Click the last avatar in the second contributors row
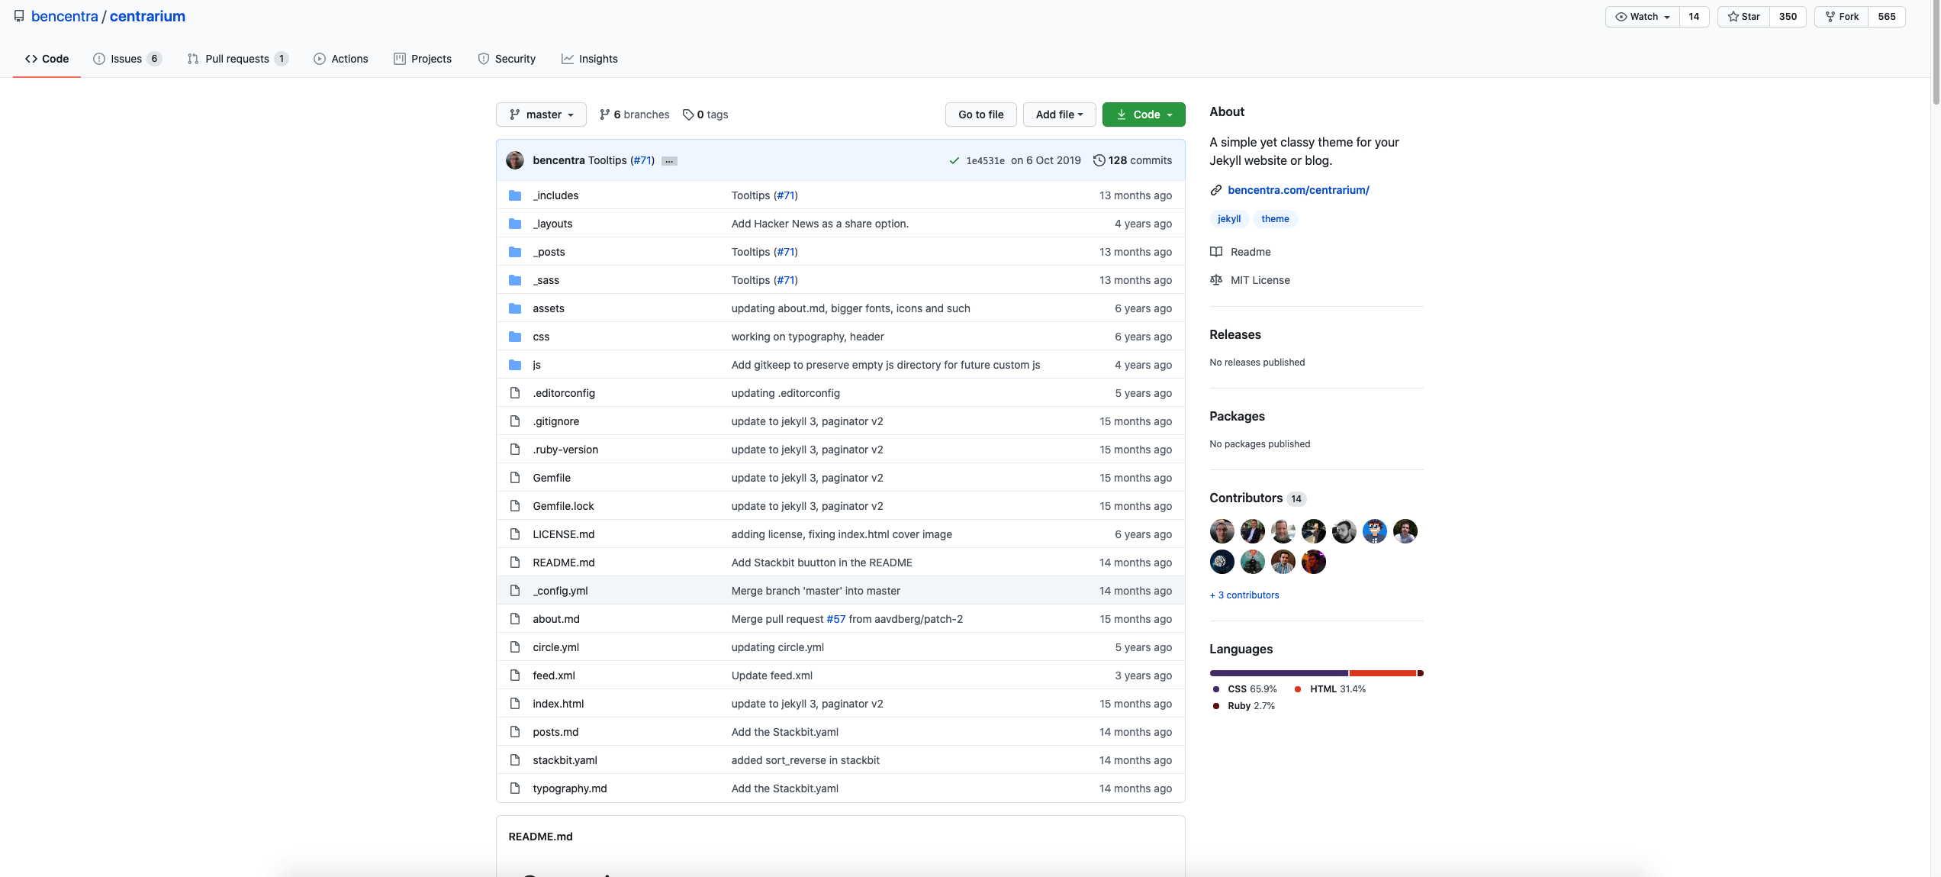Viewport: 1941px width, 877px height. tap(1314, 562)
